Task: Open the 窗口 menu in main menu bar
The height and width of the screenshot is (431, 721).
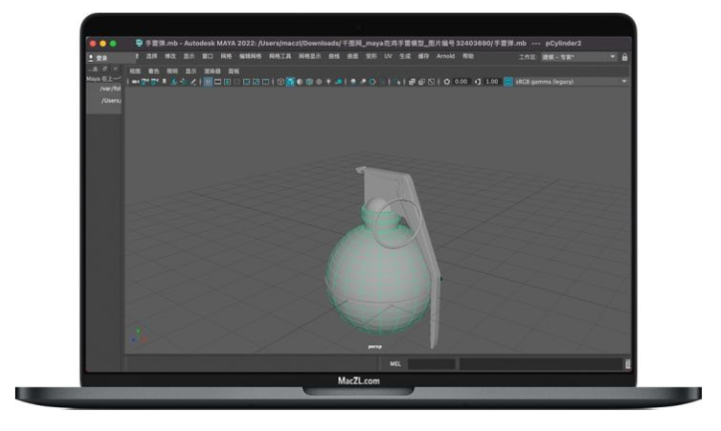Action: 207,56
